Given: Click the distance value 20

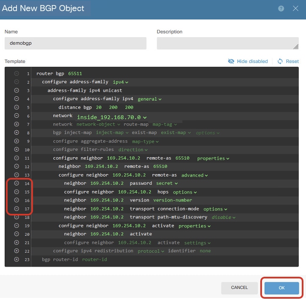Looking at the screenshot, I should pyautogui.click(x=99, y=107).
